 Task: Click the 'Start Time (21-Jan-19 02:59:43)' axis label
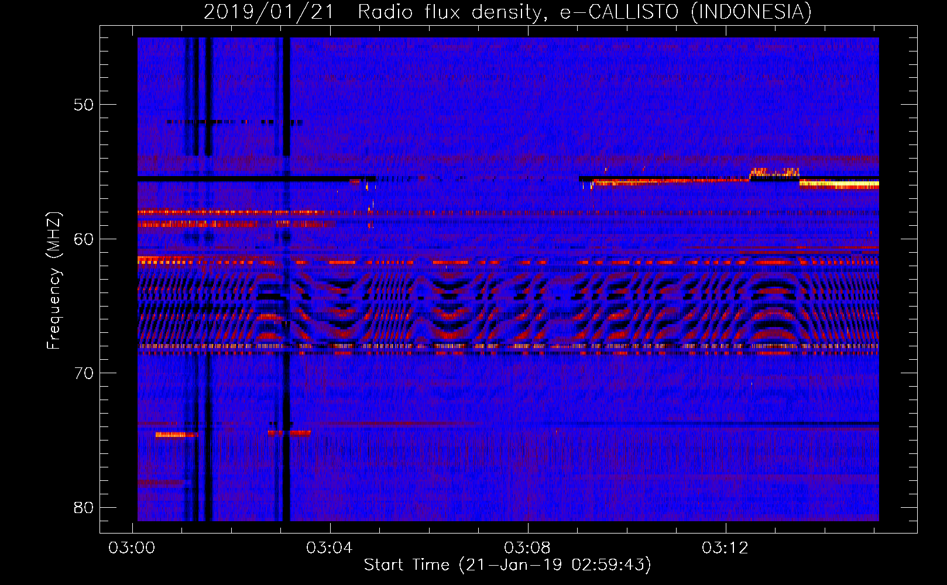tap(507, 565)
